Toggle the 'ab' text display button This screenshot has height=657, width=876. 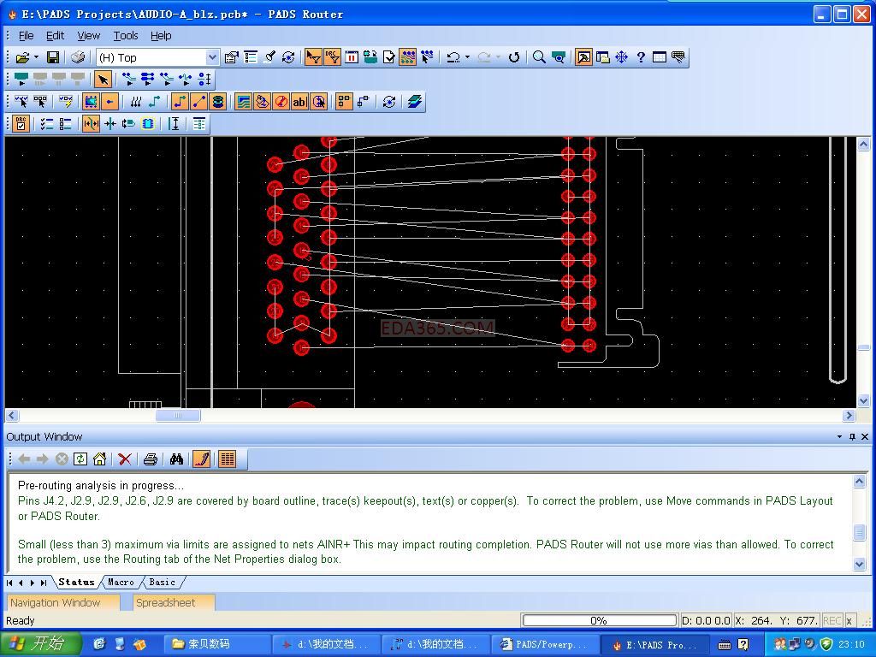click(x=299, y=102)
